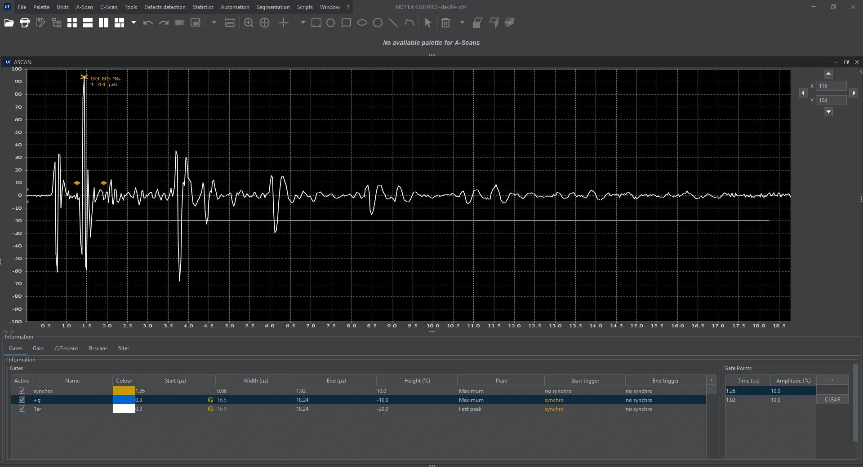Click the print icon
Image resolution: width=863 pixels, height=467 pixels.
click(25, 23)
